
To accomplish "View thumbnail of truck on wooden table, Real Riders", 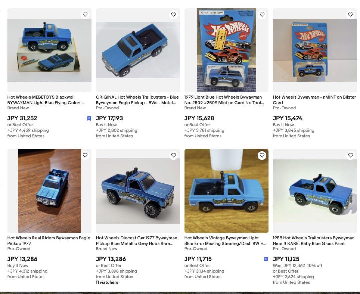I will pyautogui.click(x=49, y=191).
